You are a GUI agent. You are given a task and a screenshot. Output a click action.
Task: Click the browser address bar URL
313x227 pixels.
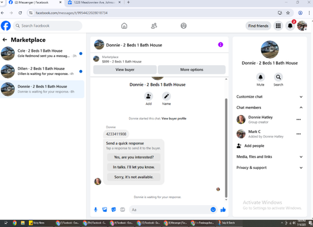[x=71, y=13]
